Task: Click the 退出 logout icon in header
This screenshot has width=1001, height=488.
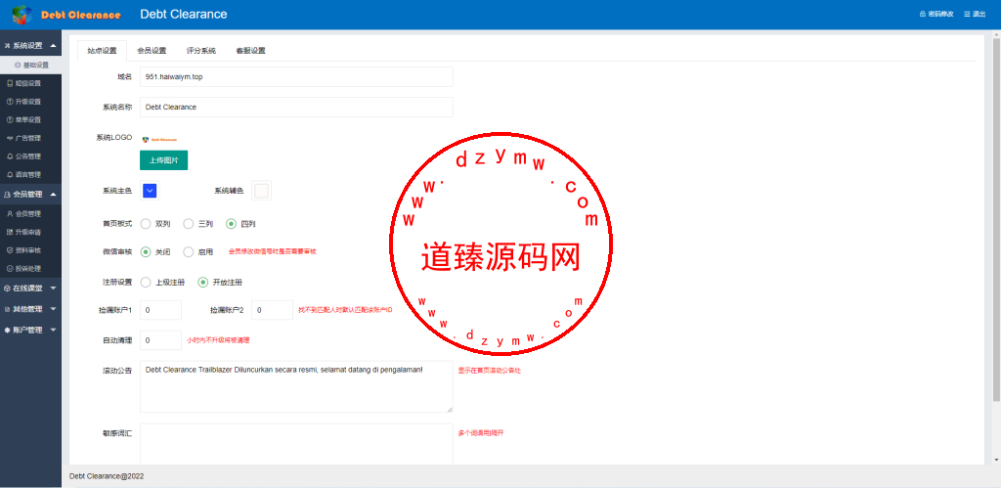Action: pyautogui.click(x=975, y=14)
